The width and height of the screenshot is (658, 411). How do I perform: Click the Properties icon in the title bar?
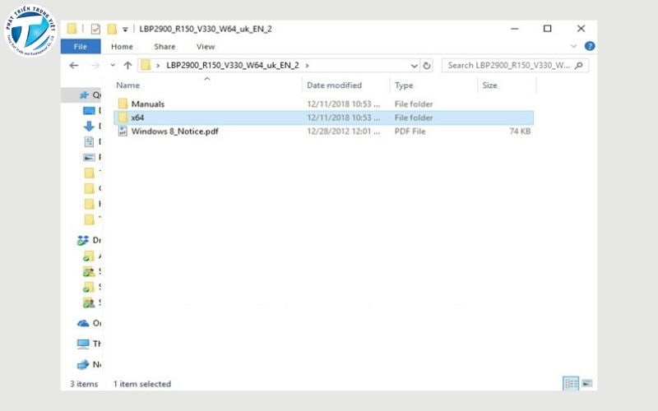point(95,29)
